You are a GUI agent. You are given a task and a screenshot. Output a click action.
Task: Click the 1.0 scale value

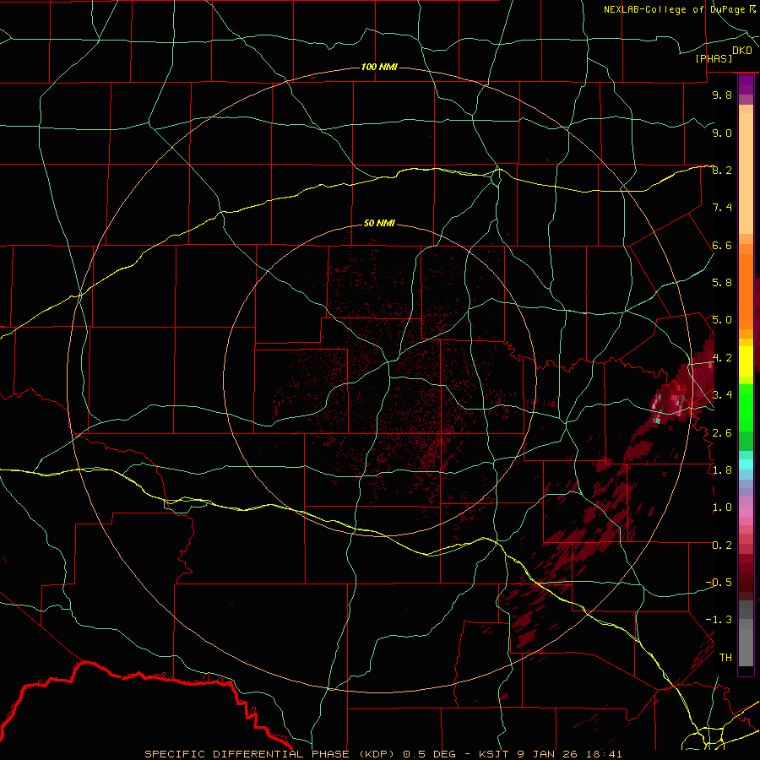pos(722,508)
